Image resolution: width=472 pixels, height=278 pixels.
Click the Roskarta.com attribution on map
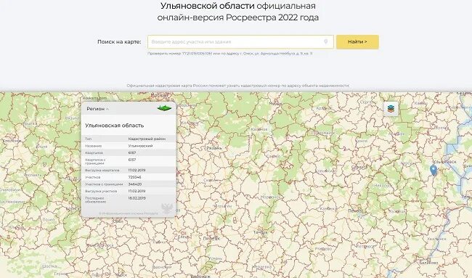point(94,98)
